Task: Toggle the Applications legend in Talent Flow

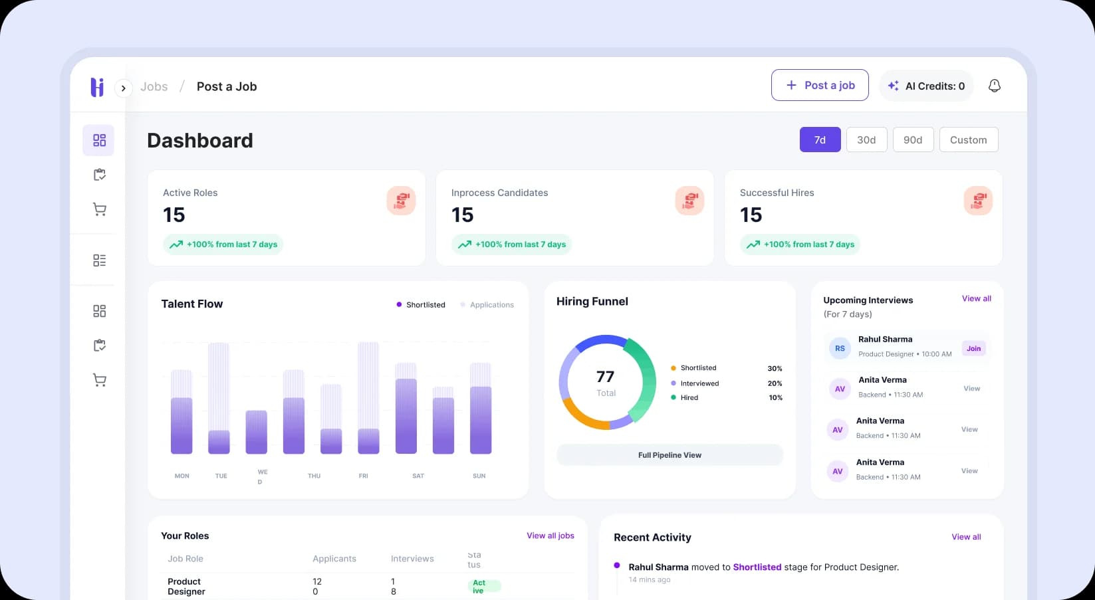Action: point(487,305)
